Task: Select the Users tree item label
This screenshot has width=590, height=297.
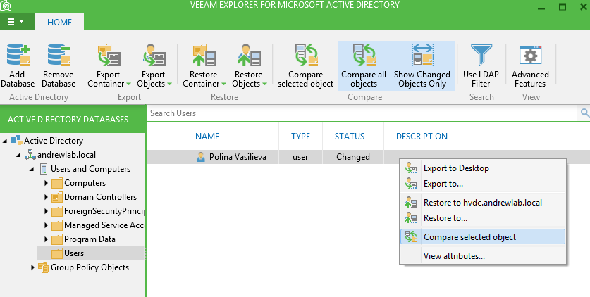Action: [x=74, y=253]
